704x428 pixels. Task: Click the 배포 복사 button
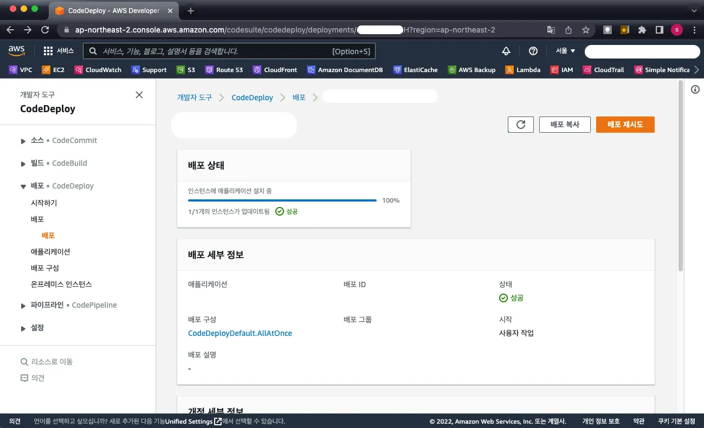[x=565, y=125]
